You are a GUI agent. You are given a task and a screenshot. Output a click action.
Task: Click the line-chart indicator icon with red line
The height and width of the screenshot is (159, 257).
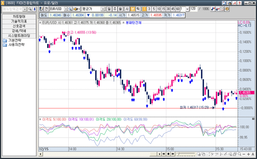218,9
